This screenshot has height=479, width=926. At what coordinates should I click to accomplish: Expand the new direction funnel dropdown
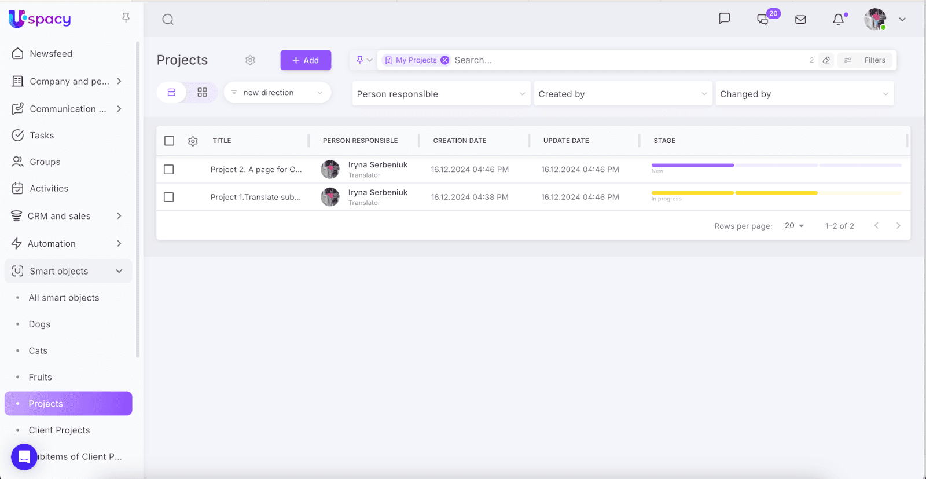point(277,93)
